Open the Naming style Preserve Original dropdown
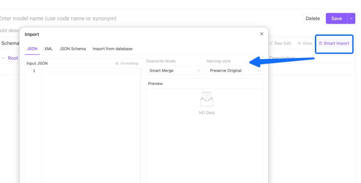 pyautogui.click(x=235, y=70)
